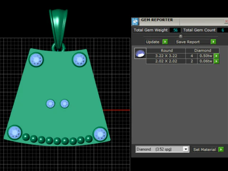The height and width of the screenshot is (171, 228).
Task: Select the 3.22 X 3.22 size cell
Action: (x=166, y=56)
